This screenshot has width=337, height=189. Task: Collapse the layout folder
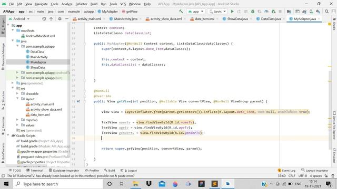(17, 99)
